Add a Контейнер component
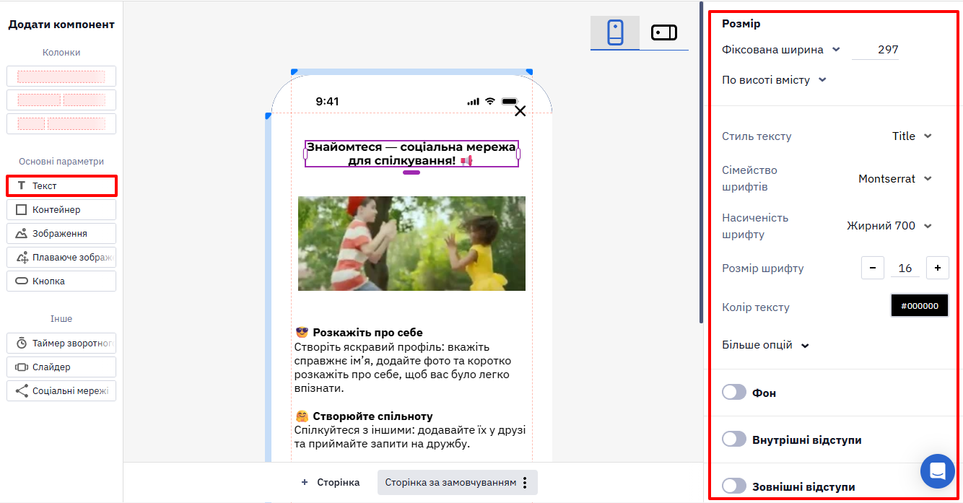The width and height of the screenshot is (963, 503). 61,209
